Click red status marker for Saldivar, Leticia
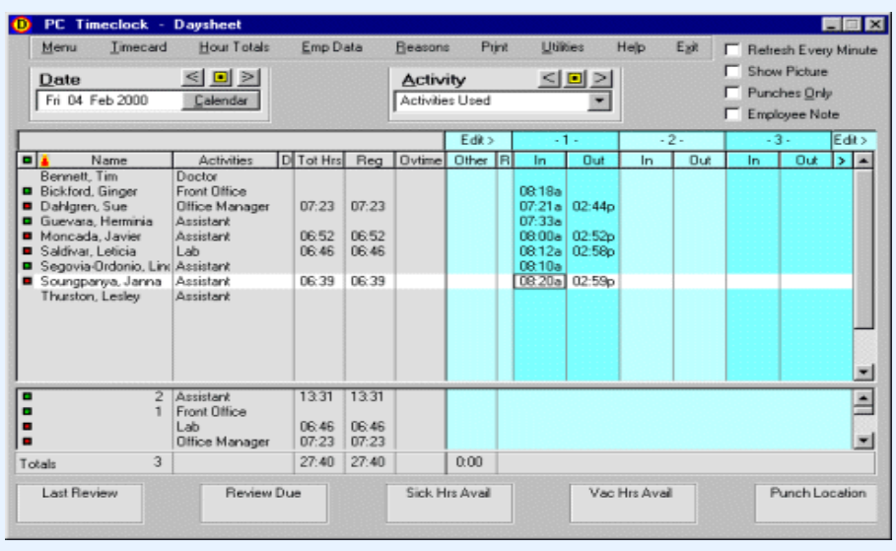 click(x=27, y=251)
